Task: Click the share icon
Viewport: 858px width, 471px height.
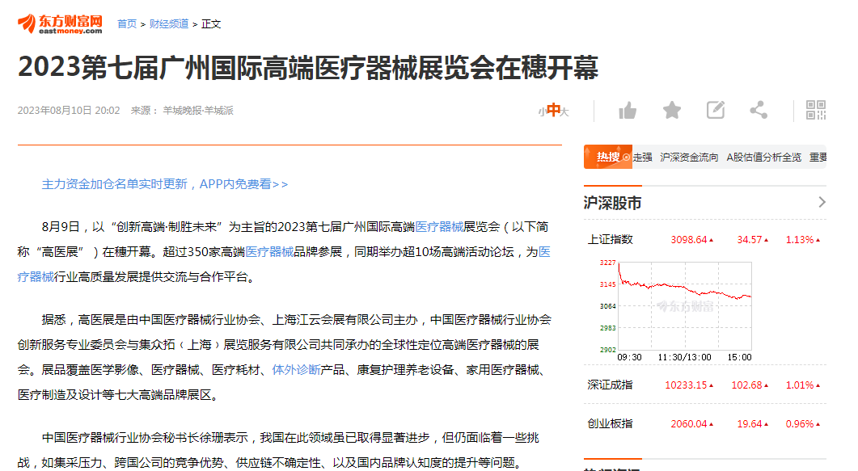Action: click(759, 111)
